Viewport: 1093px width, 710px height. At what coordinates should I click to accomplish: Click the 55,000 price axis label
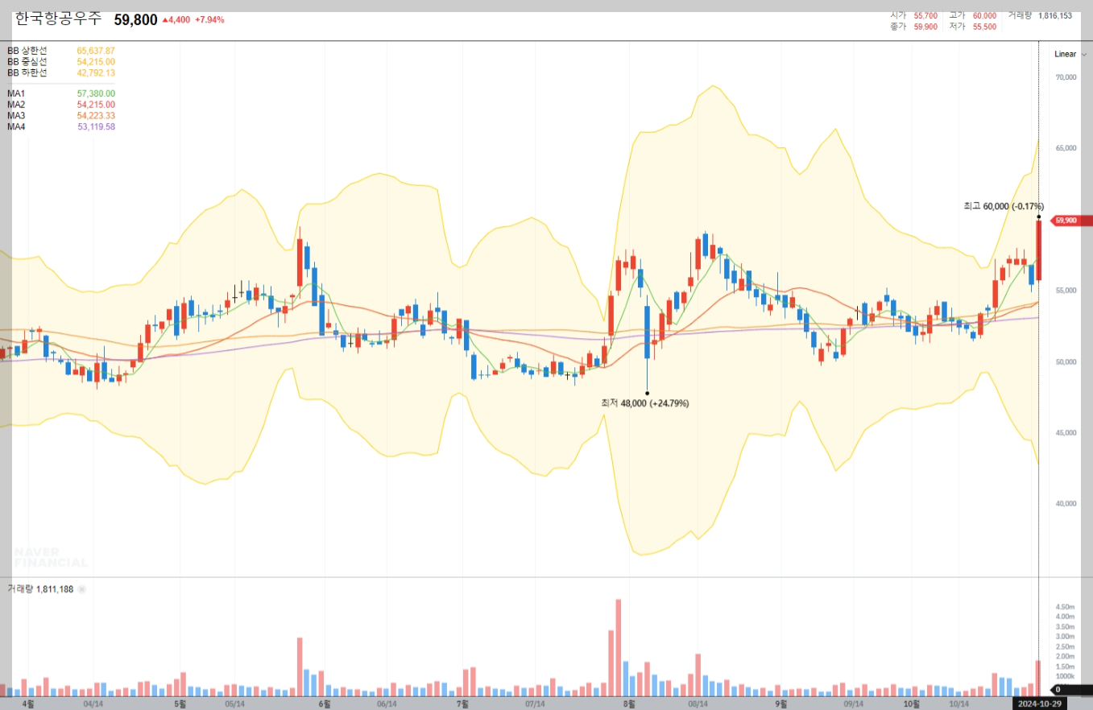[1066, 291]
